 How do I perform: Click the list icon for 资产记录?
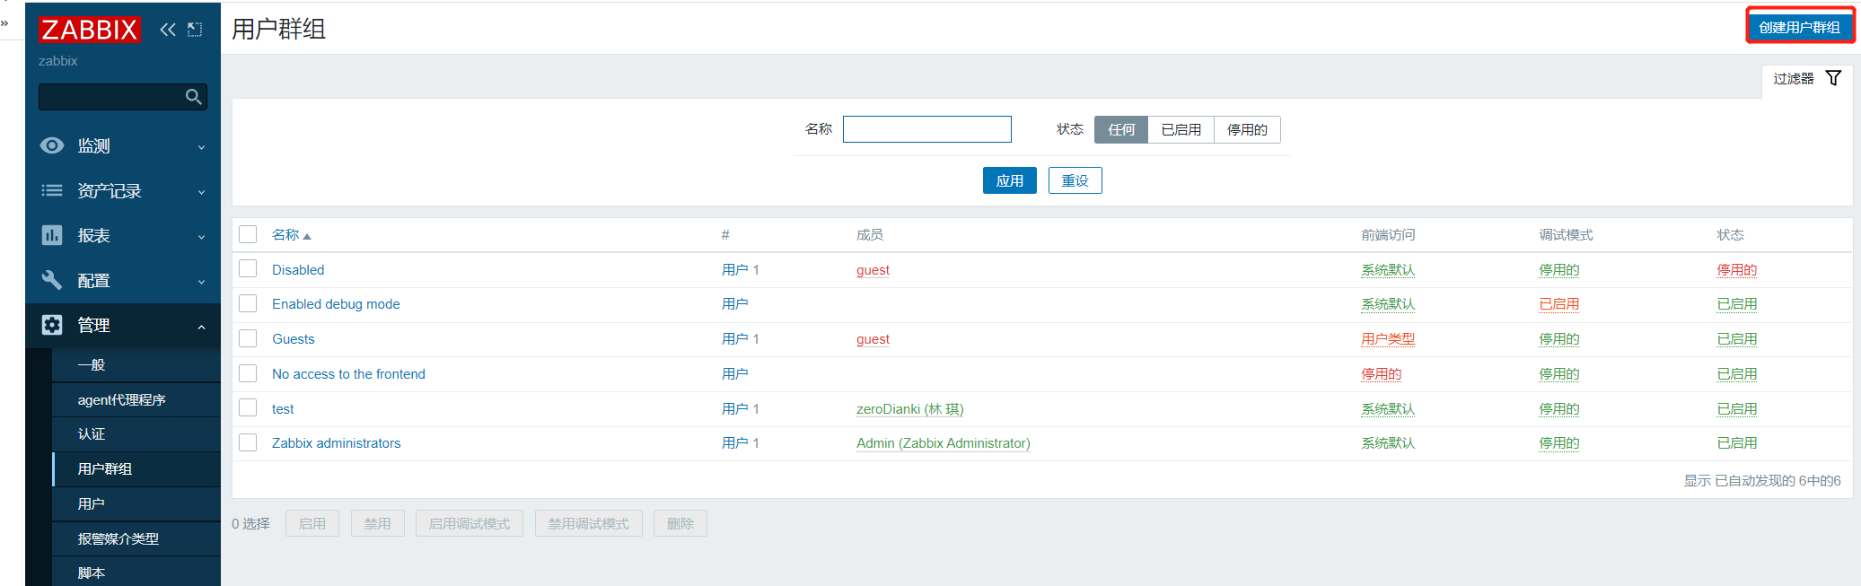pos(52,190)
